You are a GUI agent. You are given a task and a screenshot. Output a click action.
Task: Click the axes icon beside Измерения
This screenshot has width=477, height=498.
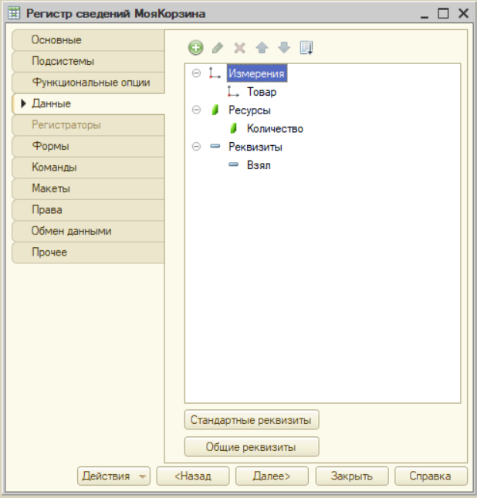coord(215,73)
